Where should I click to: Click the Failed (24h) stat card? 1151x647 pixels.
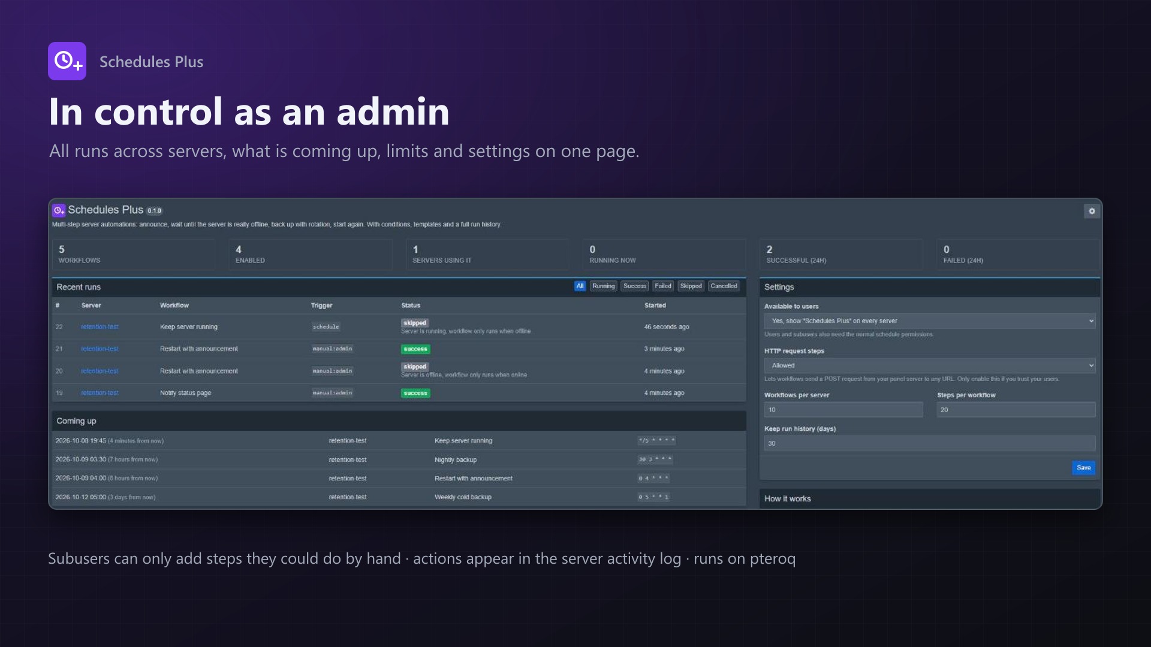1018,254
